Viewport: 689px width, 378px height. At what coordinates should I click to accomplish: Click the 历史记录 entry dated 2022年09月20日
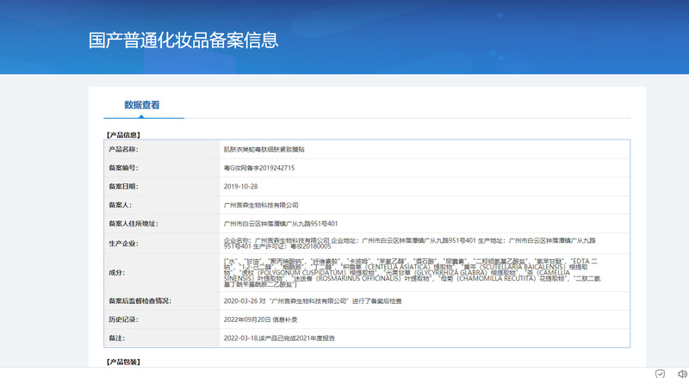(265, 319)
